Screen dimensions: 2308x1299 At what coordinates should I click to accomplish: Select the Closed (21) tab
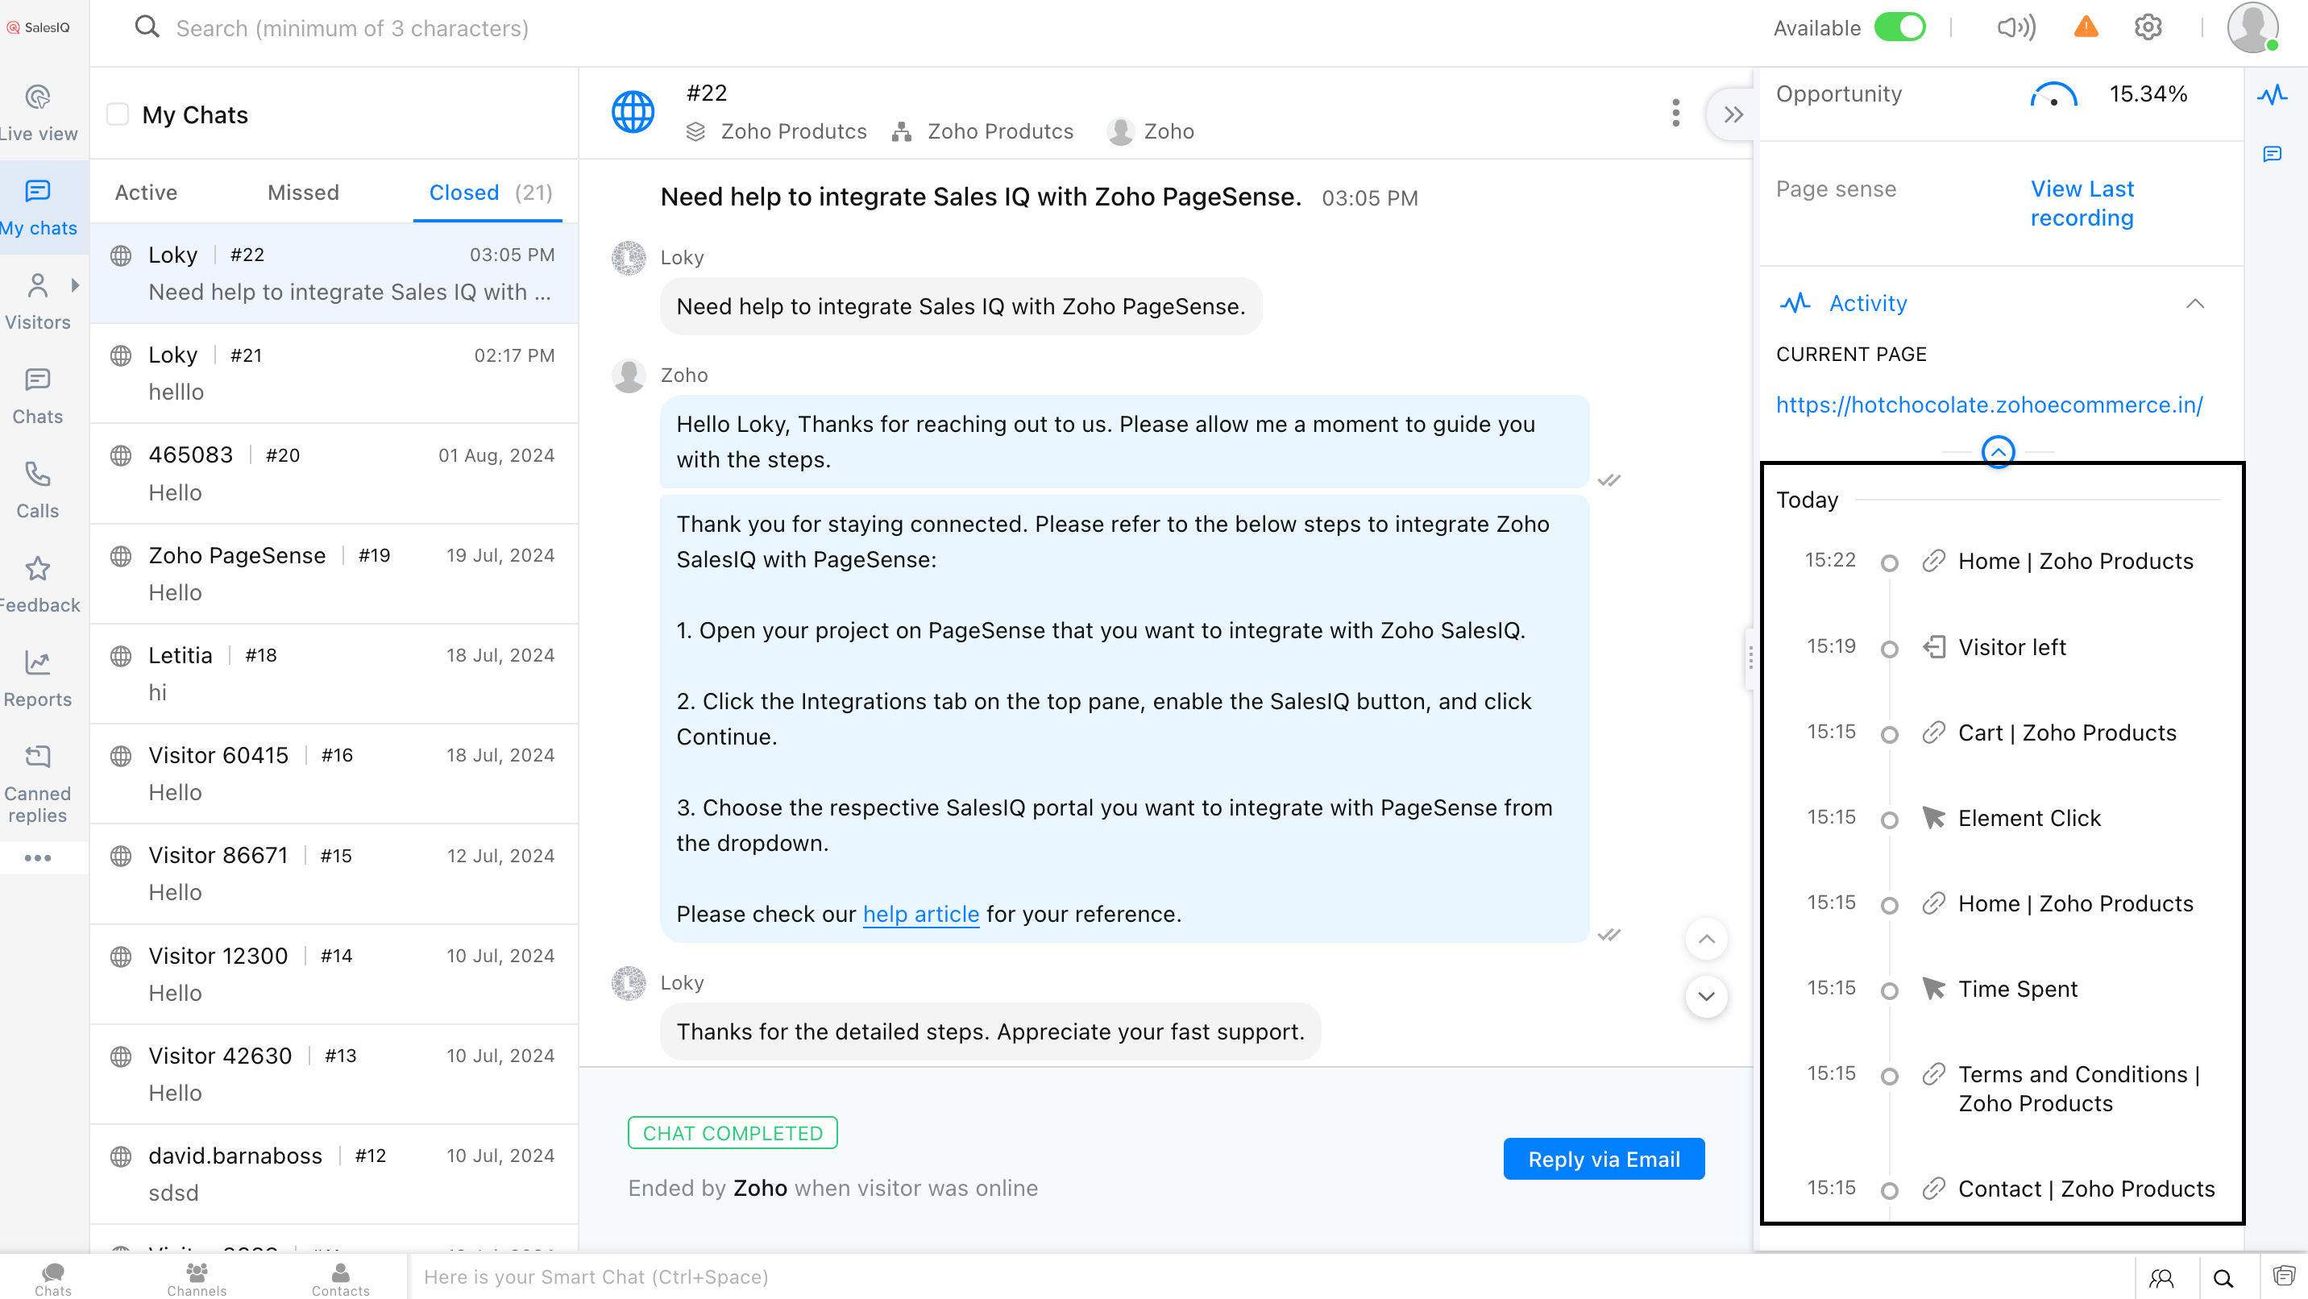[490, 193]
